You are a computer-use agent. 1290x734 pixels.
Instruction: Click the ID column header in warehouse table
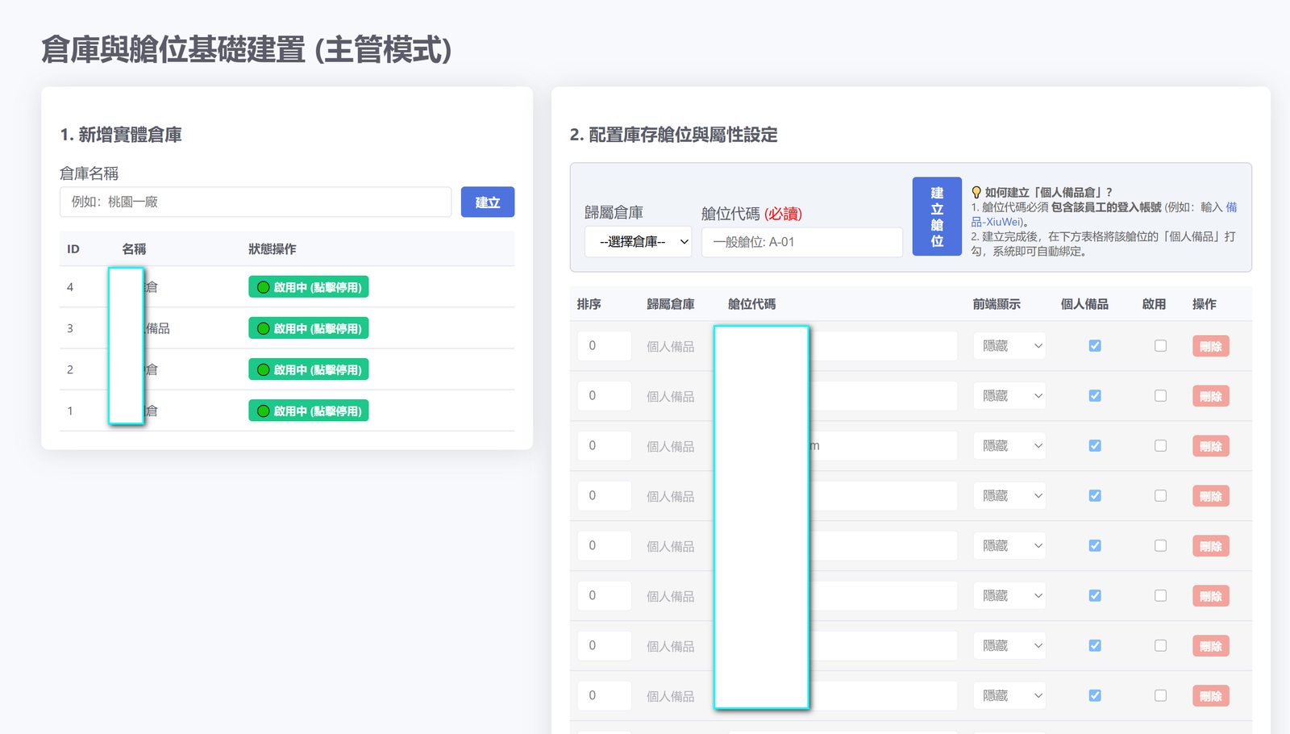point(73,249)
